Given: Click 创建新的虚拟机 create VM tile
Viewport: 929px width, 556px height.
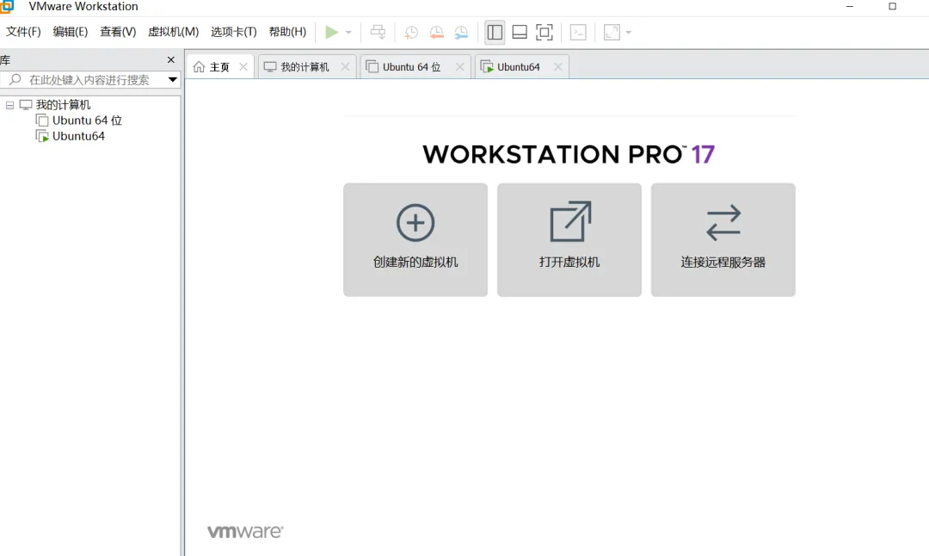Looking at the screenshot, I should [x=415, y=240].
